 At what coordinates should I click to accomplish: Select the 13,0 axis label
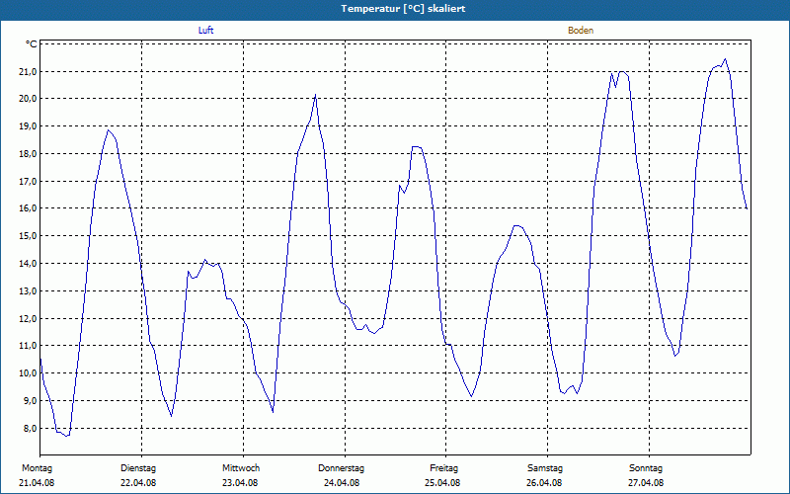coord(29,291)
